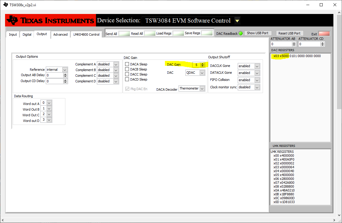Click the Output AB Delay input field
Screen dimensions: 342x223
[x=55, y=75]
